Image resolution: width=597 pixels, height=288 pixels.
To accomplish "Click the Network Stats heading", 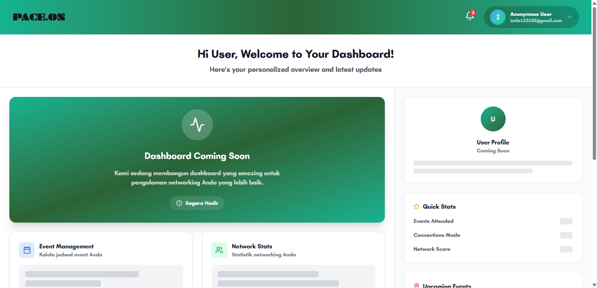I will 252,246.
